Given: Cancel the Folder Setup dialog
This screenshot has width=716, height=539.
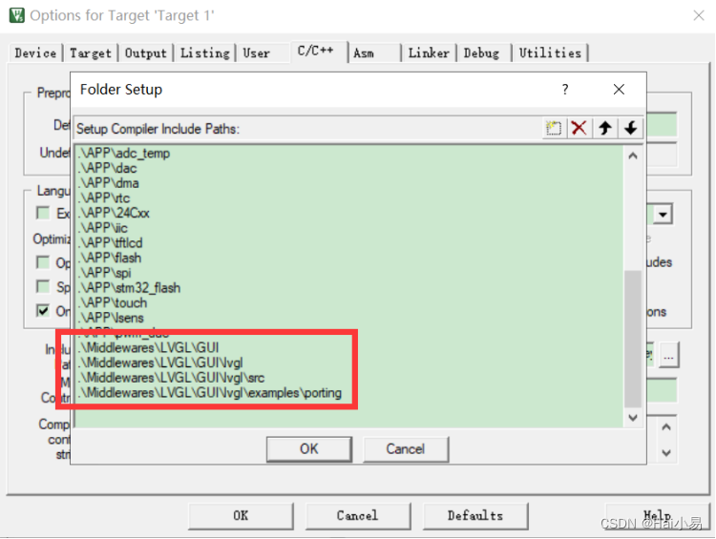Looking at the screenshot, I should [x=406, y=449].
